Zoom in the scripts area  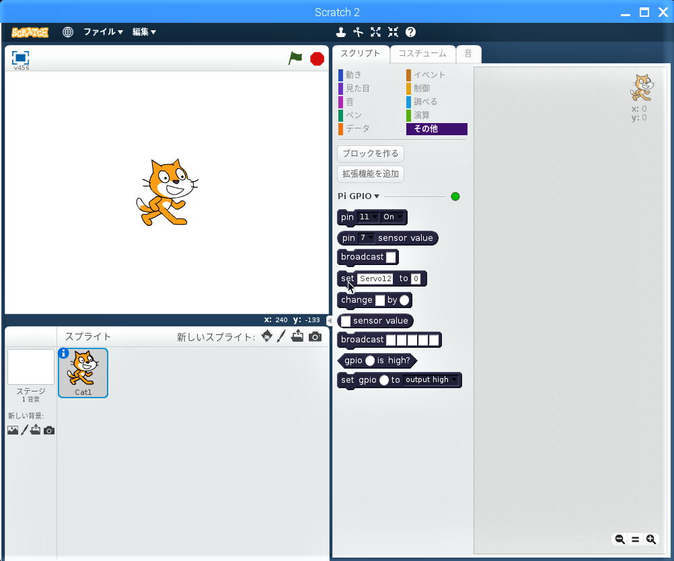point(650,539)
